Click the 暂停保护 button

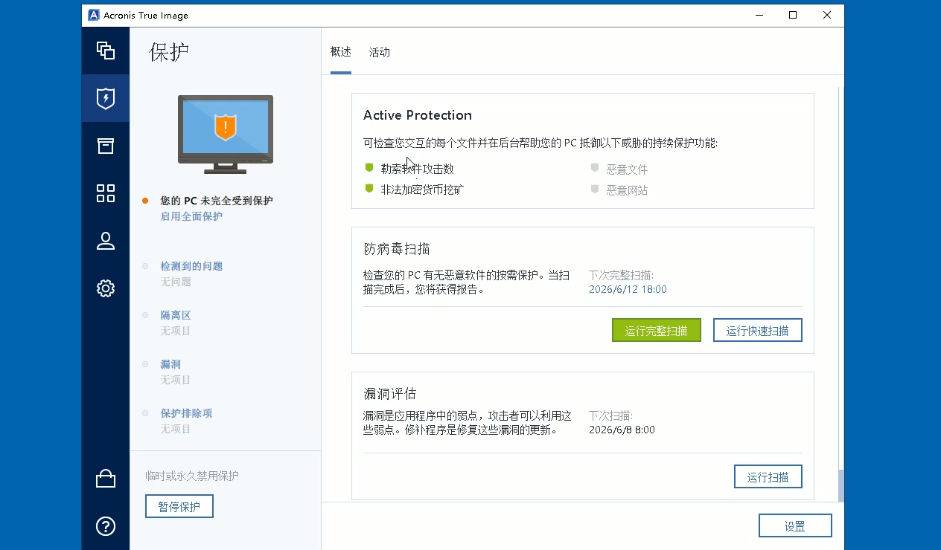click(x=179, y=506)
